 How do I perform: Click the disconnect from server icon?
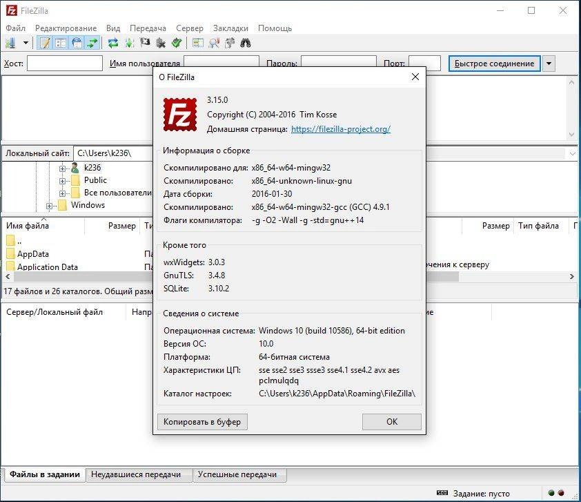(x=161, y=43)
